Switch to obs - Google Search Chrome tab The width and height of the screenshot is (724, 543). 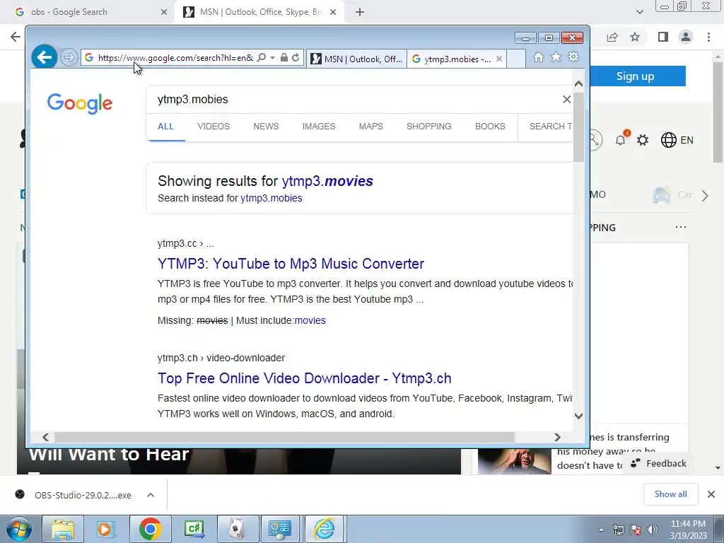[88, 12]
